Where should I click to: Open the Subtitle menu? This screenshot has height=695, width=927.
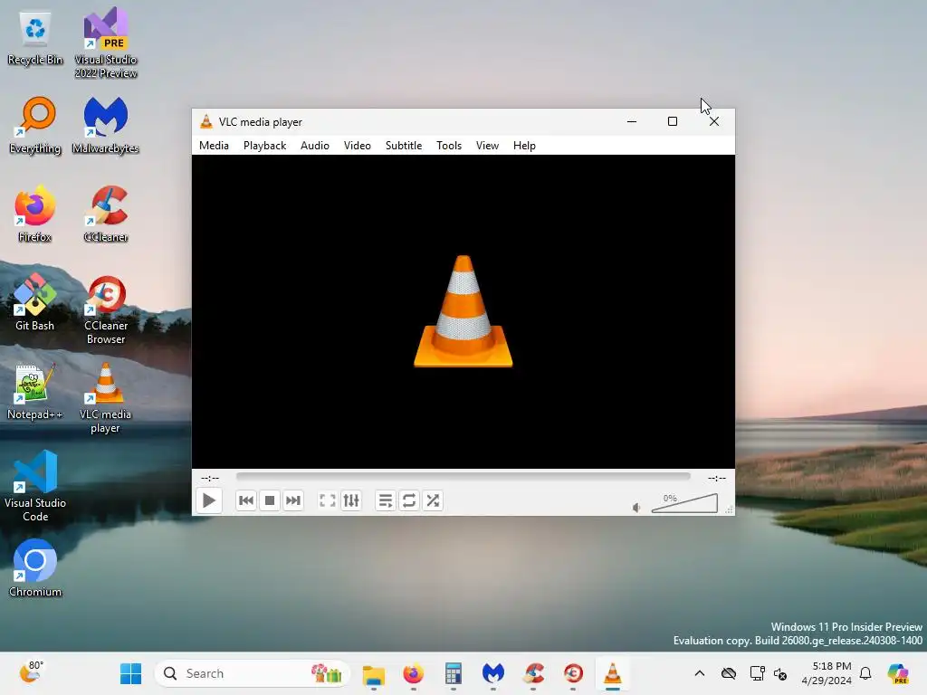click(404, 146)
